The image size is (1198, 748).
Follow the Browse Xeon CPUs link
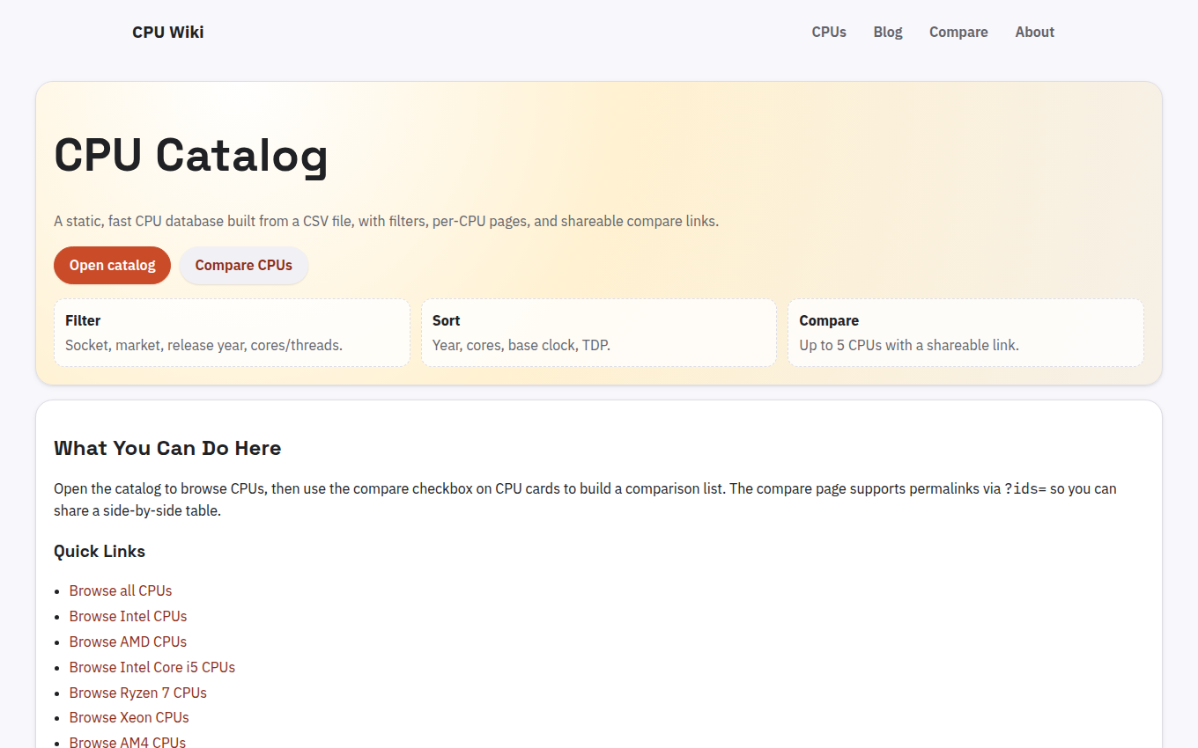[x=129, y=717]
